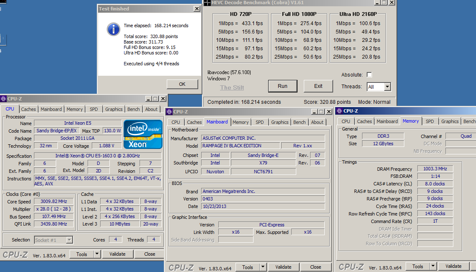
Task: Select Caches tab in right CPU-Z window
Action: click(x=364, y=121)
